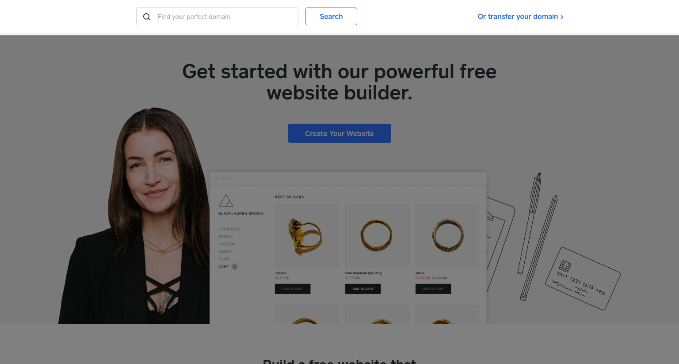Click the Search button
The height and width of the screenshot is (364, 679).
click(x=331, y=16)
